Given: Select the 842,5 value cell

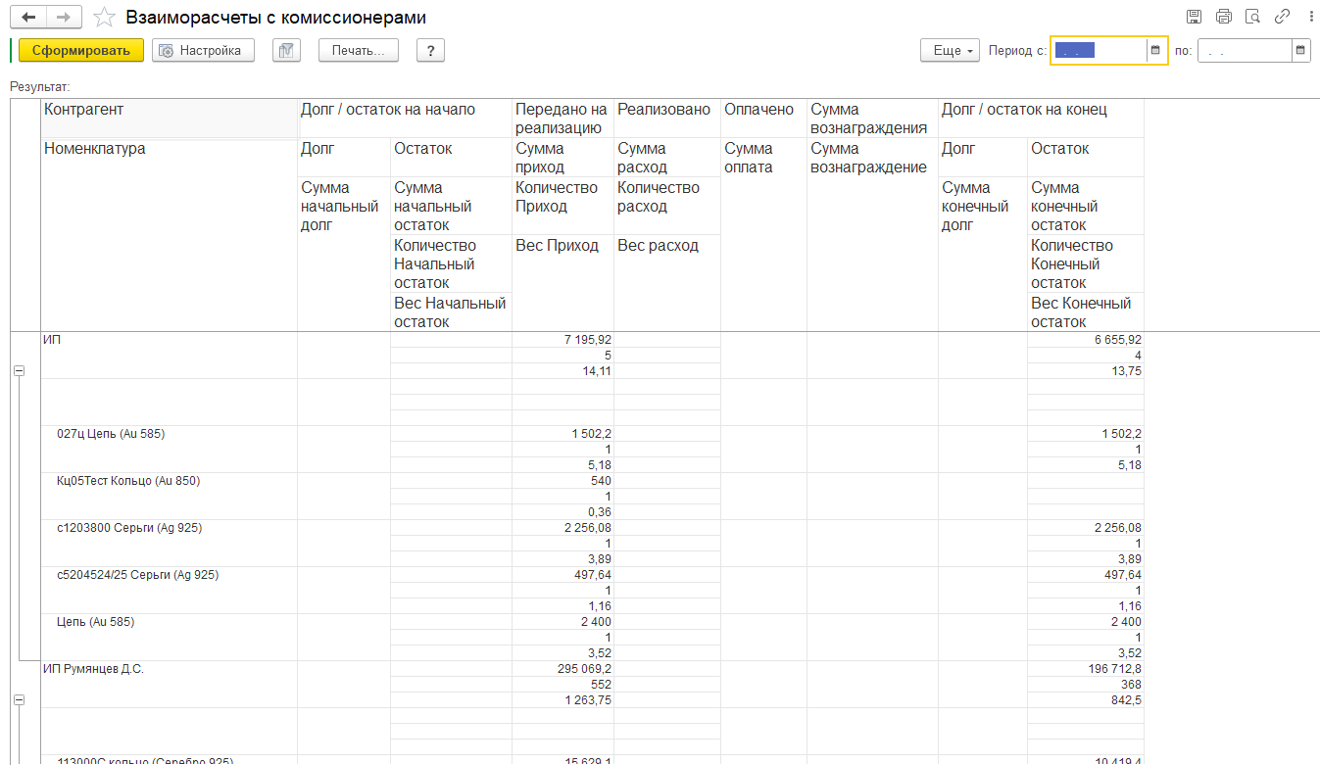Looking at the screenshot, I should click(x=1085, y=699).
